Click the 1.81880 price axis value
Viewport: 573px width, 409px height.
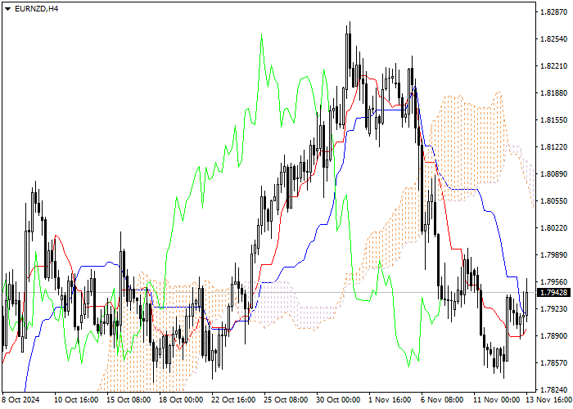[x=553, y=93]
